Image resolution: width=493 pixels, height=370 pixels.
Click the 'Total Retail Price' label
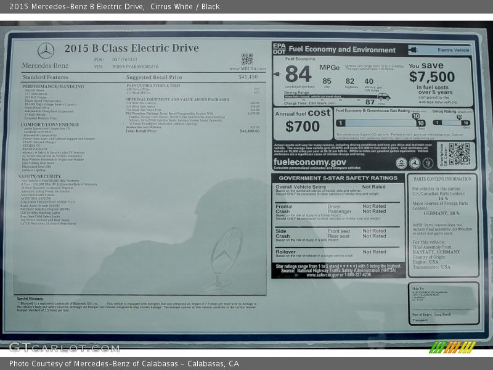point(141,131)
